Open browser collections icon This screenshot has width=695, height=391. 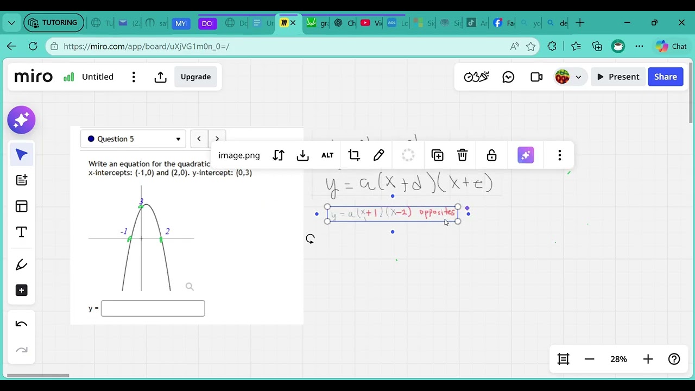tap(597, 47)
